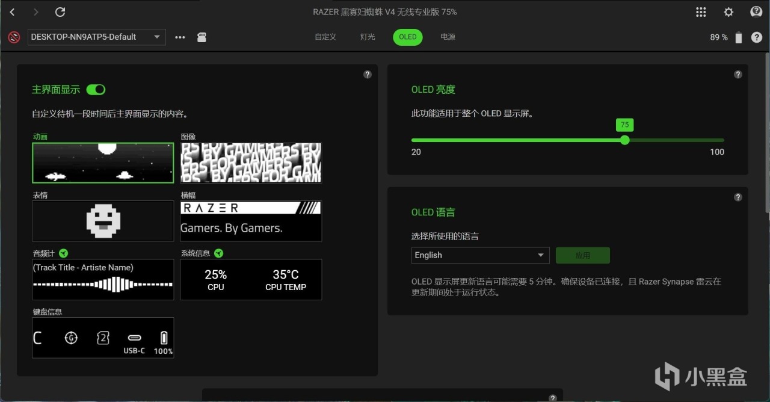This screenshot has width=770, height=402.
Task: Select the 键盘信息 keyboard info thumbnail
Action: (103, 338)
